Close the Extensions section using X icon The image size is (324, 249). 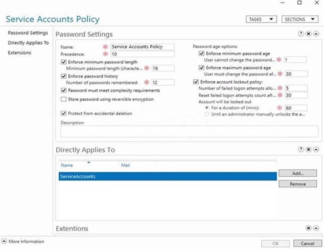(308, 228)
